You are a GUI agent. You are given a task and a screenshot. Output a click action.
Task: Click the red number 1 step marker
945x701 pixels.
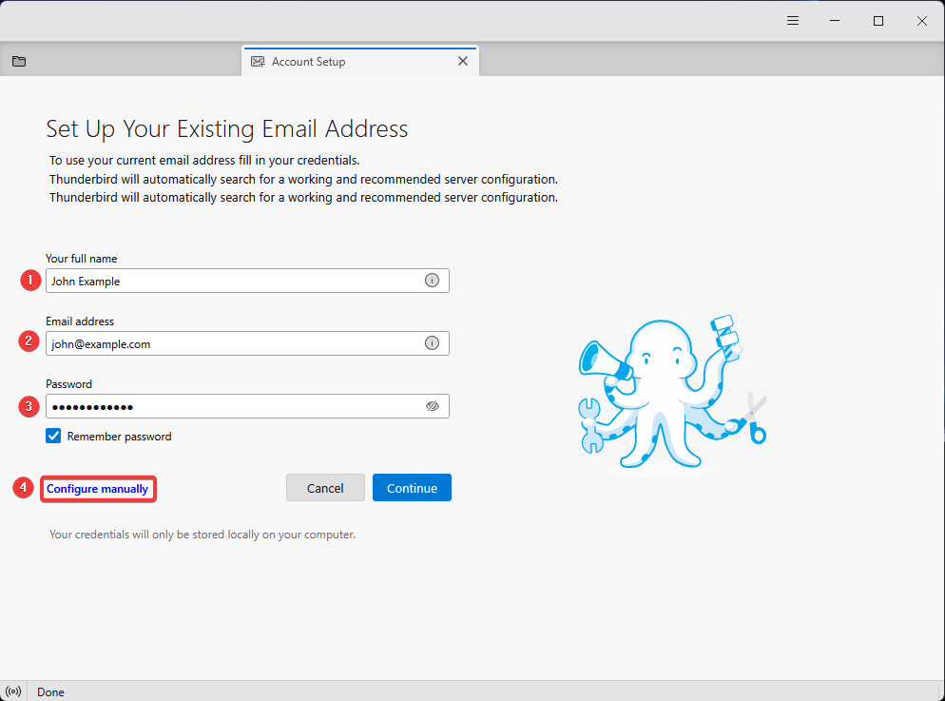tap(29, 281)
